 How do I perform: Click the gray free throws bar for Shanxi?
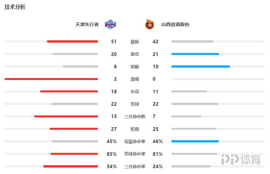195,104
